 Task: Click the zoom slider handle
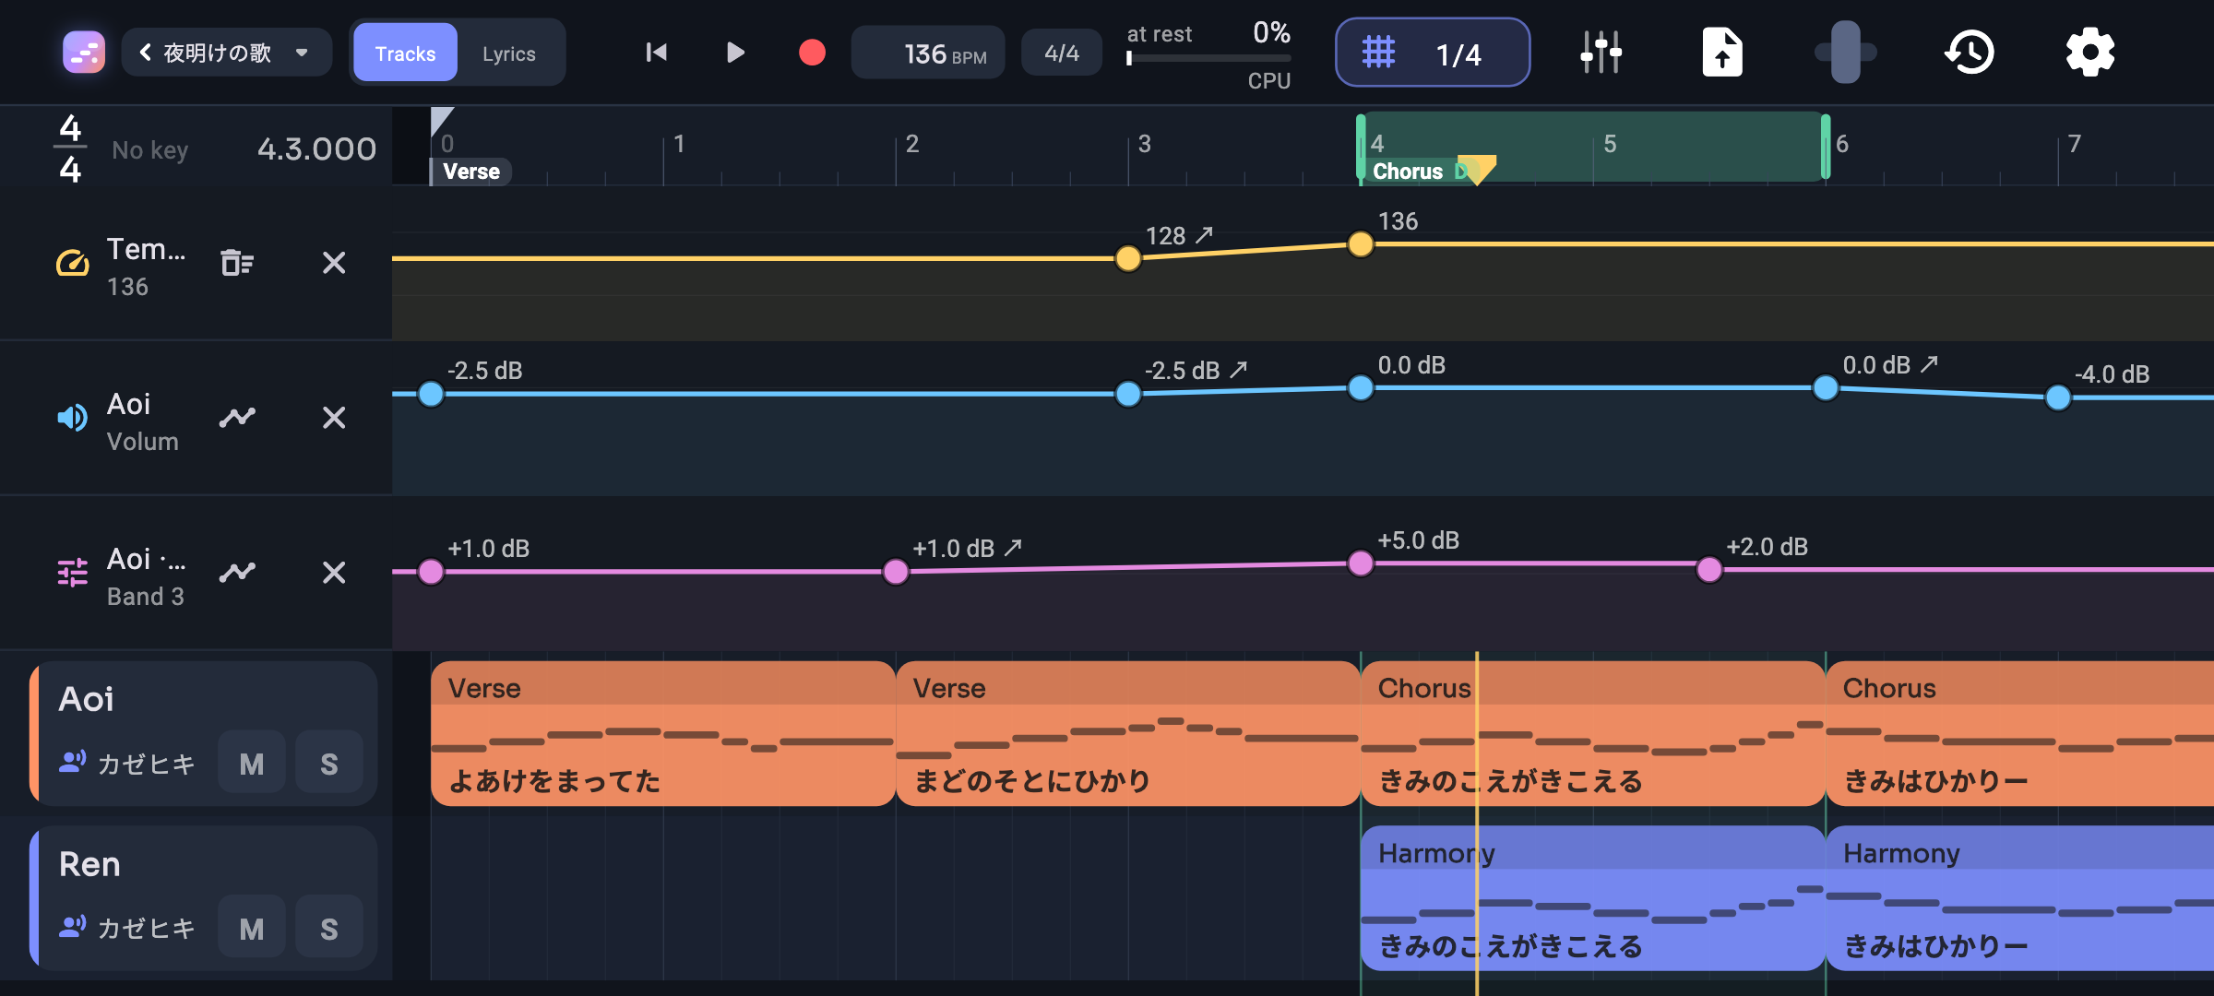(x=1846, y=53)
